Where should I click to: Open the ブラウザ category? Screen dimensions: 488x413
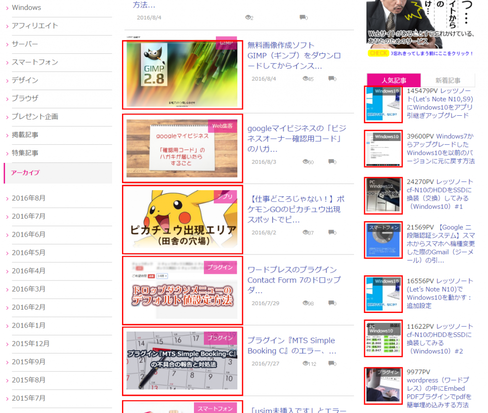click(x=25, y=98)
